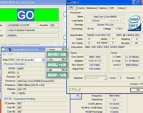Click the FSB:DRAM ratio value '2:3'
The image size is (143, 113).
(114, 100)
